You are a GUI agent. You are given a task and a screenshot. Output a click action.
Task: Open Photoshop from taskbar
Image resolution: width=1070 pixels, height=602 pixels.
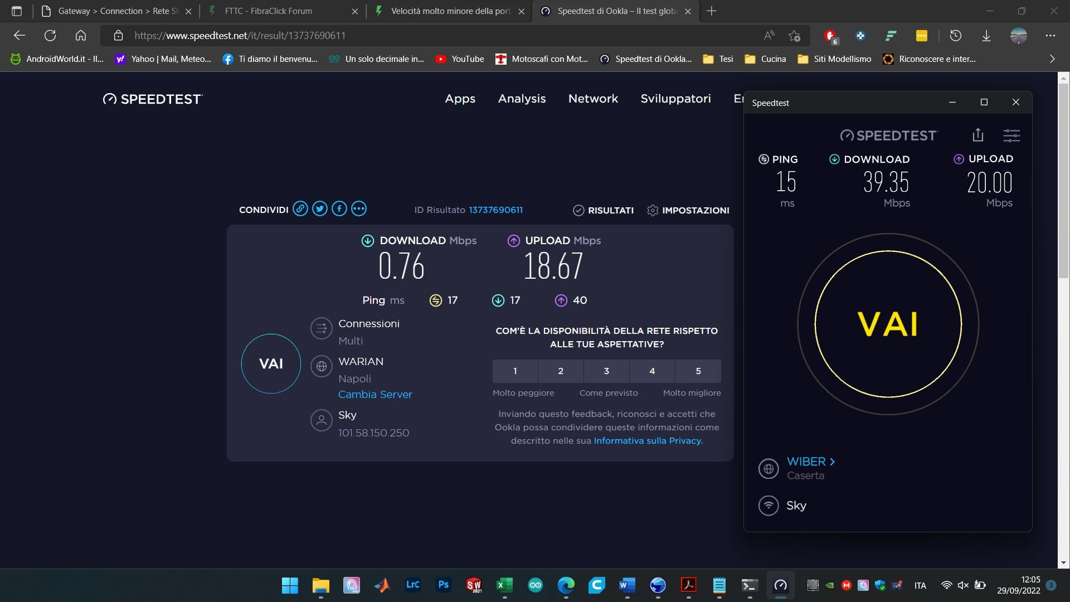pos(444,585)
